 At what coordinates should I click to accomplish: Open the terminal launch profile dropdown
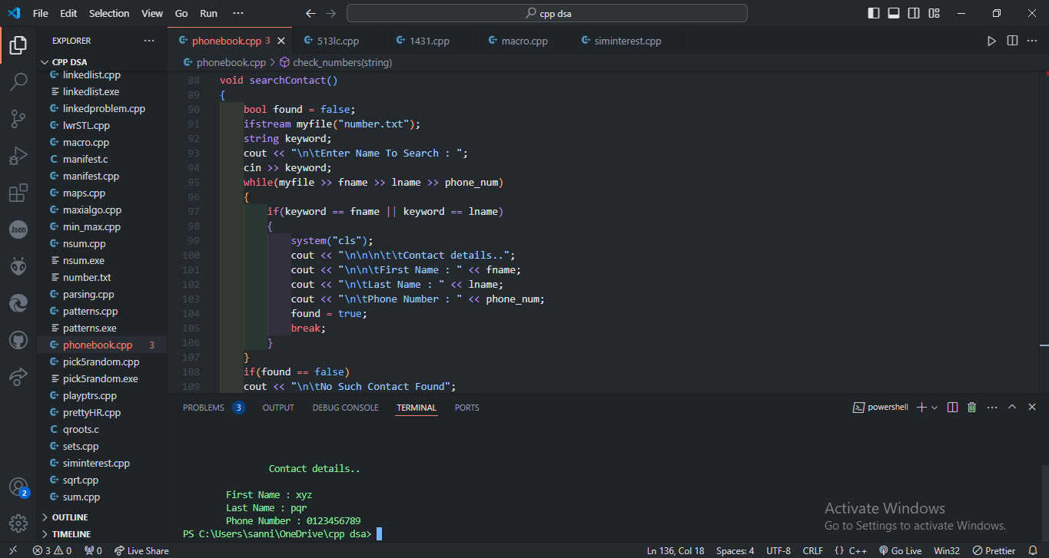(x=934, y=408)
